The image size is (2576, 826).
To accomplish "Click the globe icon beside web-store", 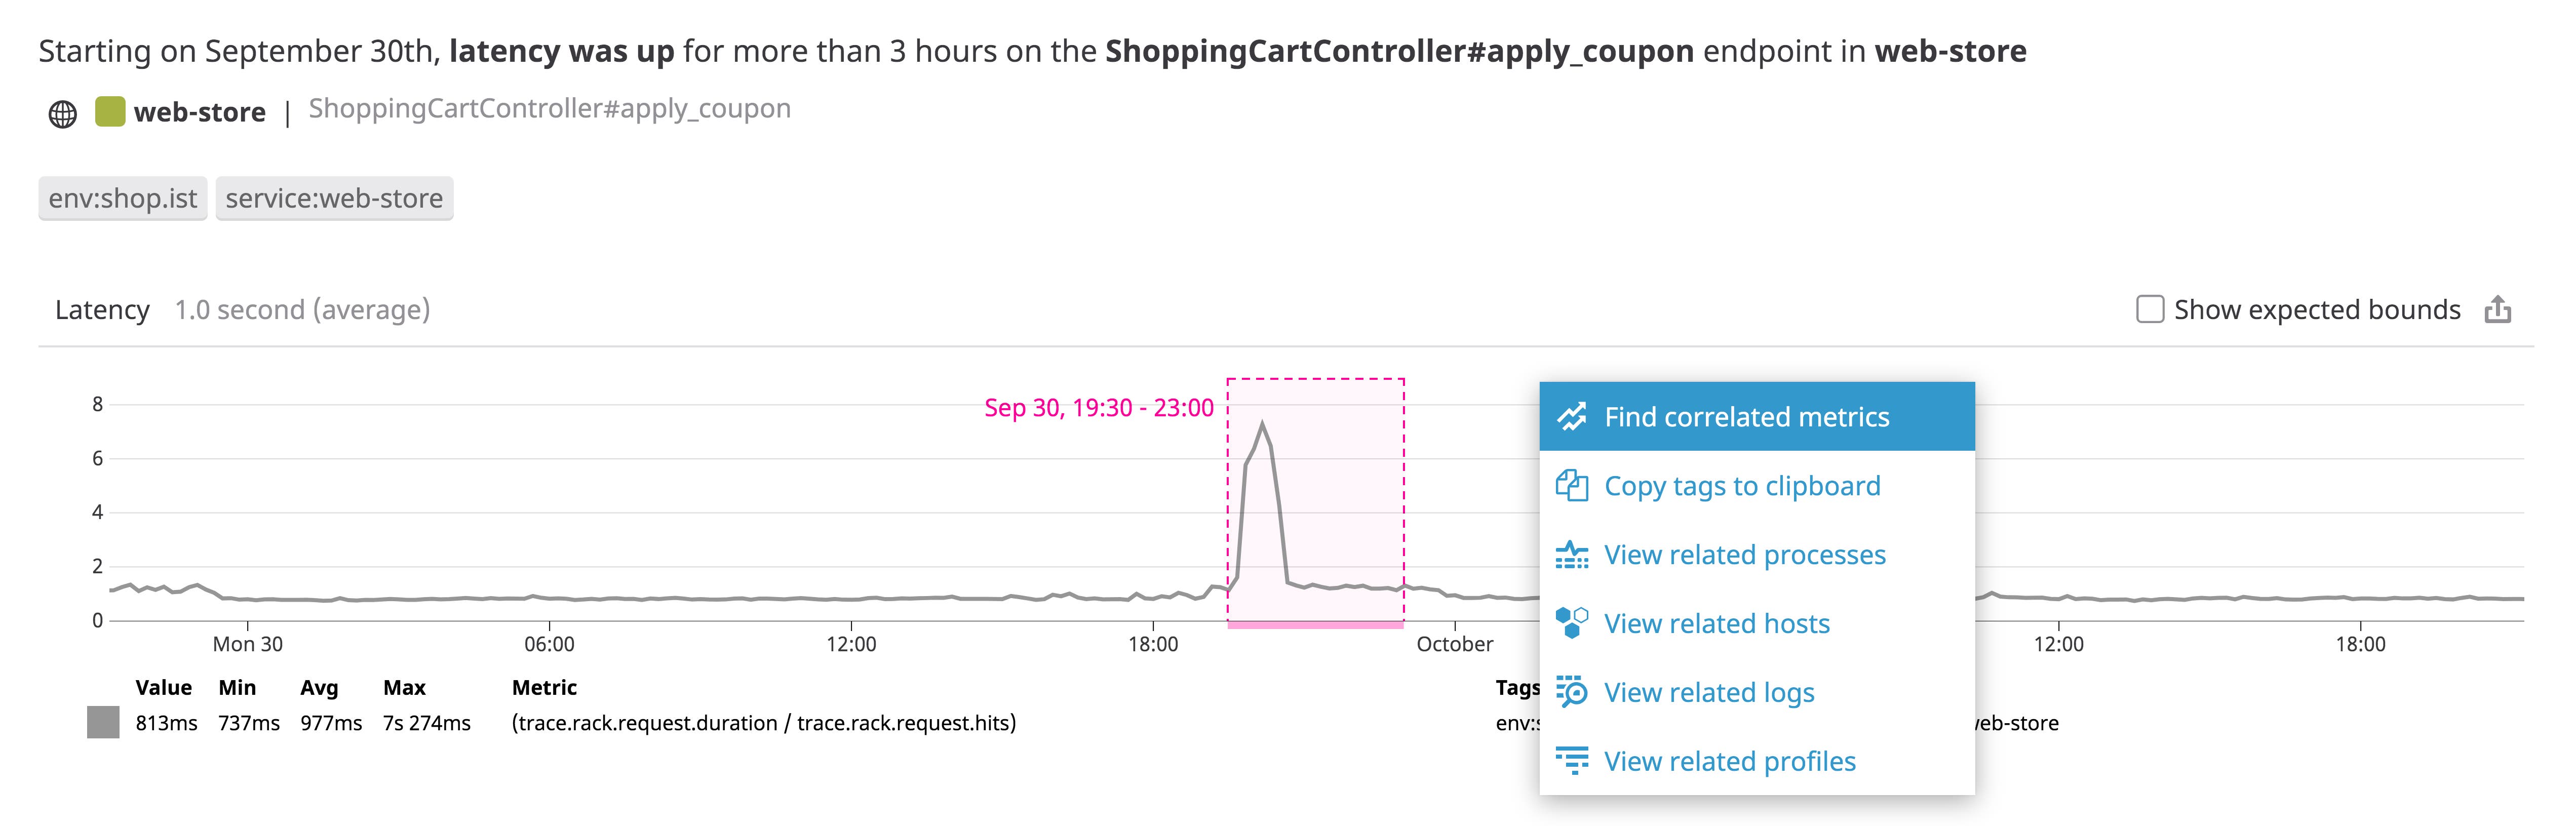I will (x=62, y=114).
